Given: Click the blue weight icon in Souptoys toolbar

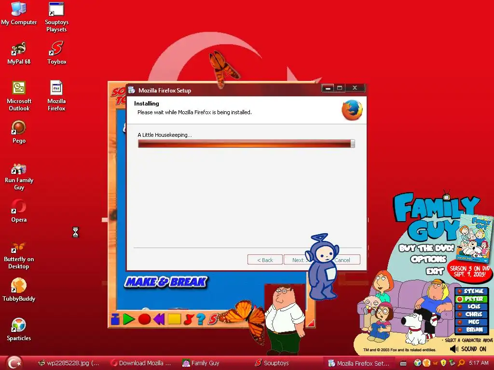Looking at the screenshot, I should click(115, 319).
